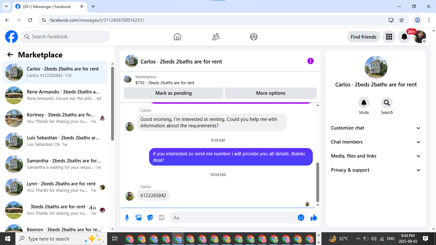
Task: View site information icon in address bar
Action: (44, 20)
